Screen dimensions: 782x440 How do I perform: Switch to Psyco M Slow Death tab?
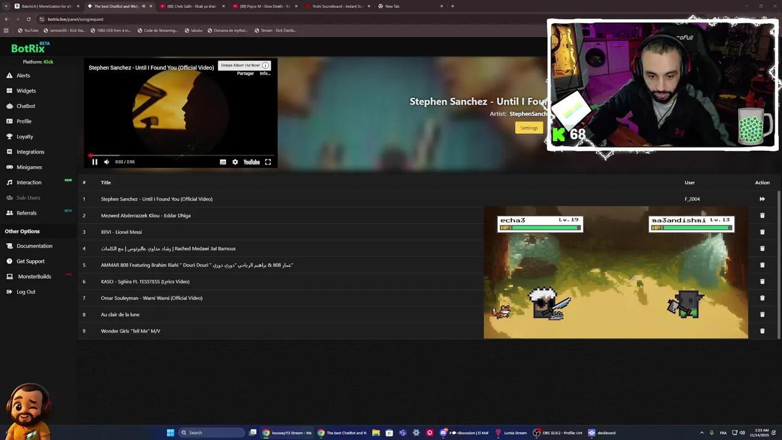[264, 6]
